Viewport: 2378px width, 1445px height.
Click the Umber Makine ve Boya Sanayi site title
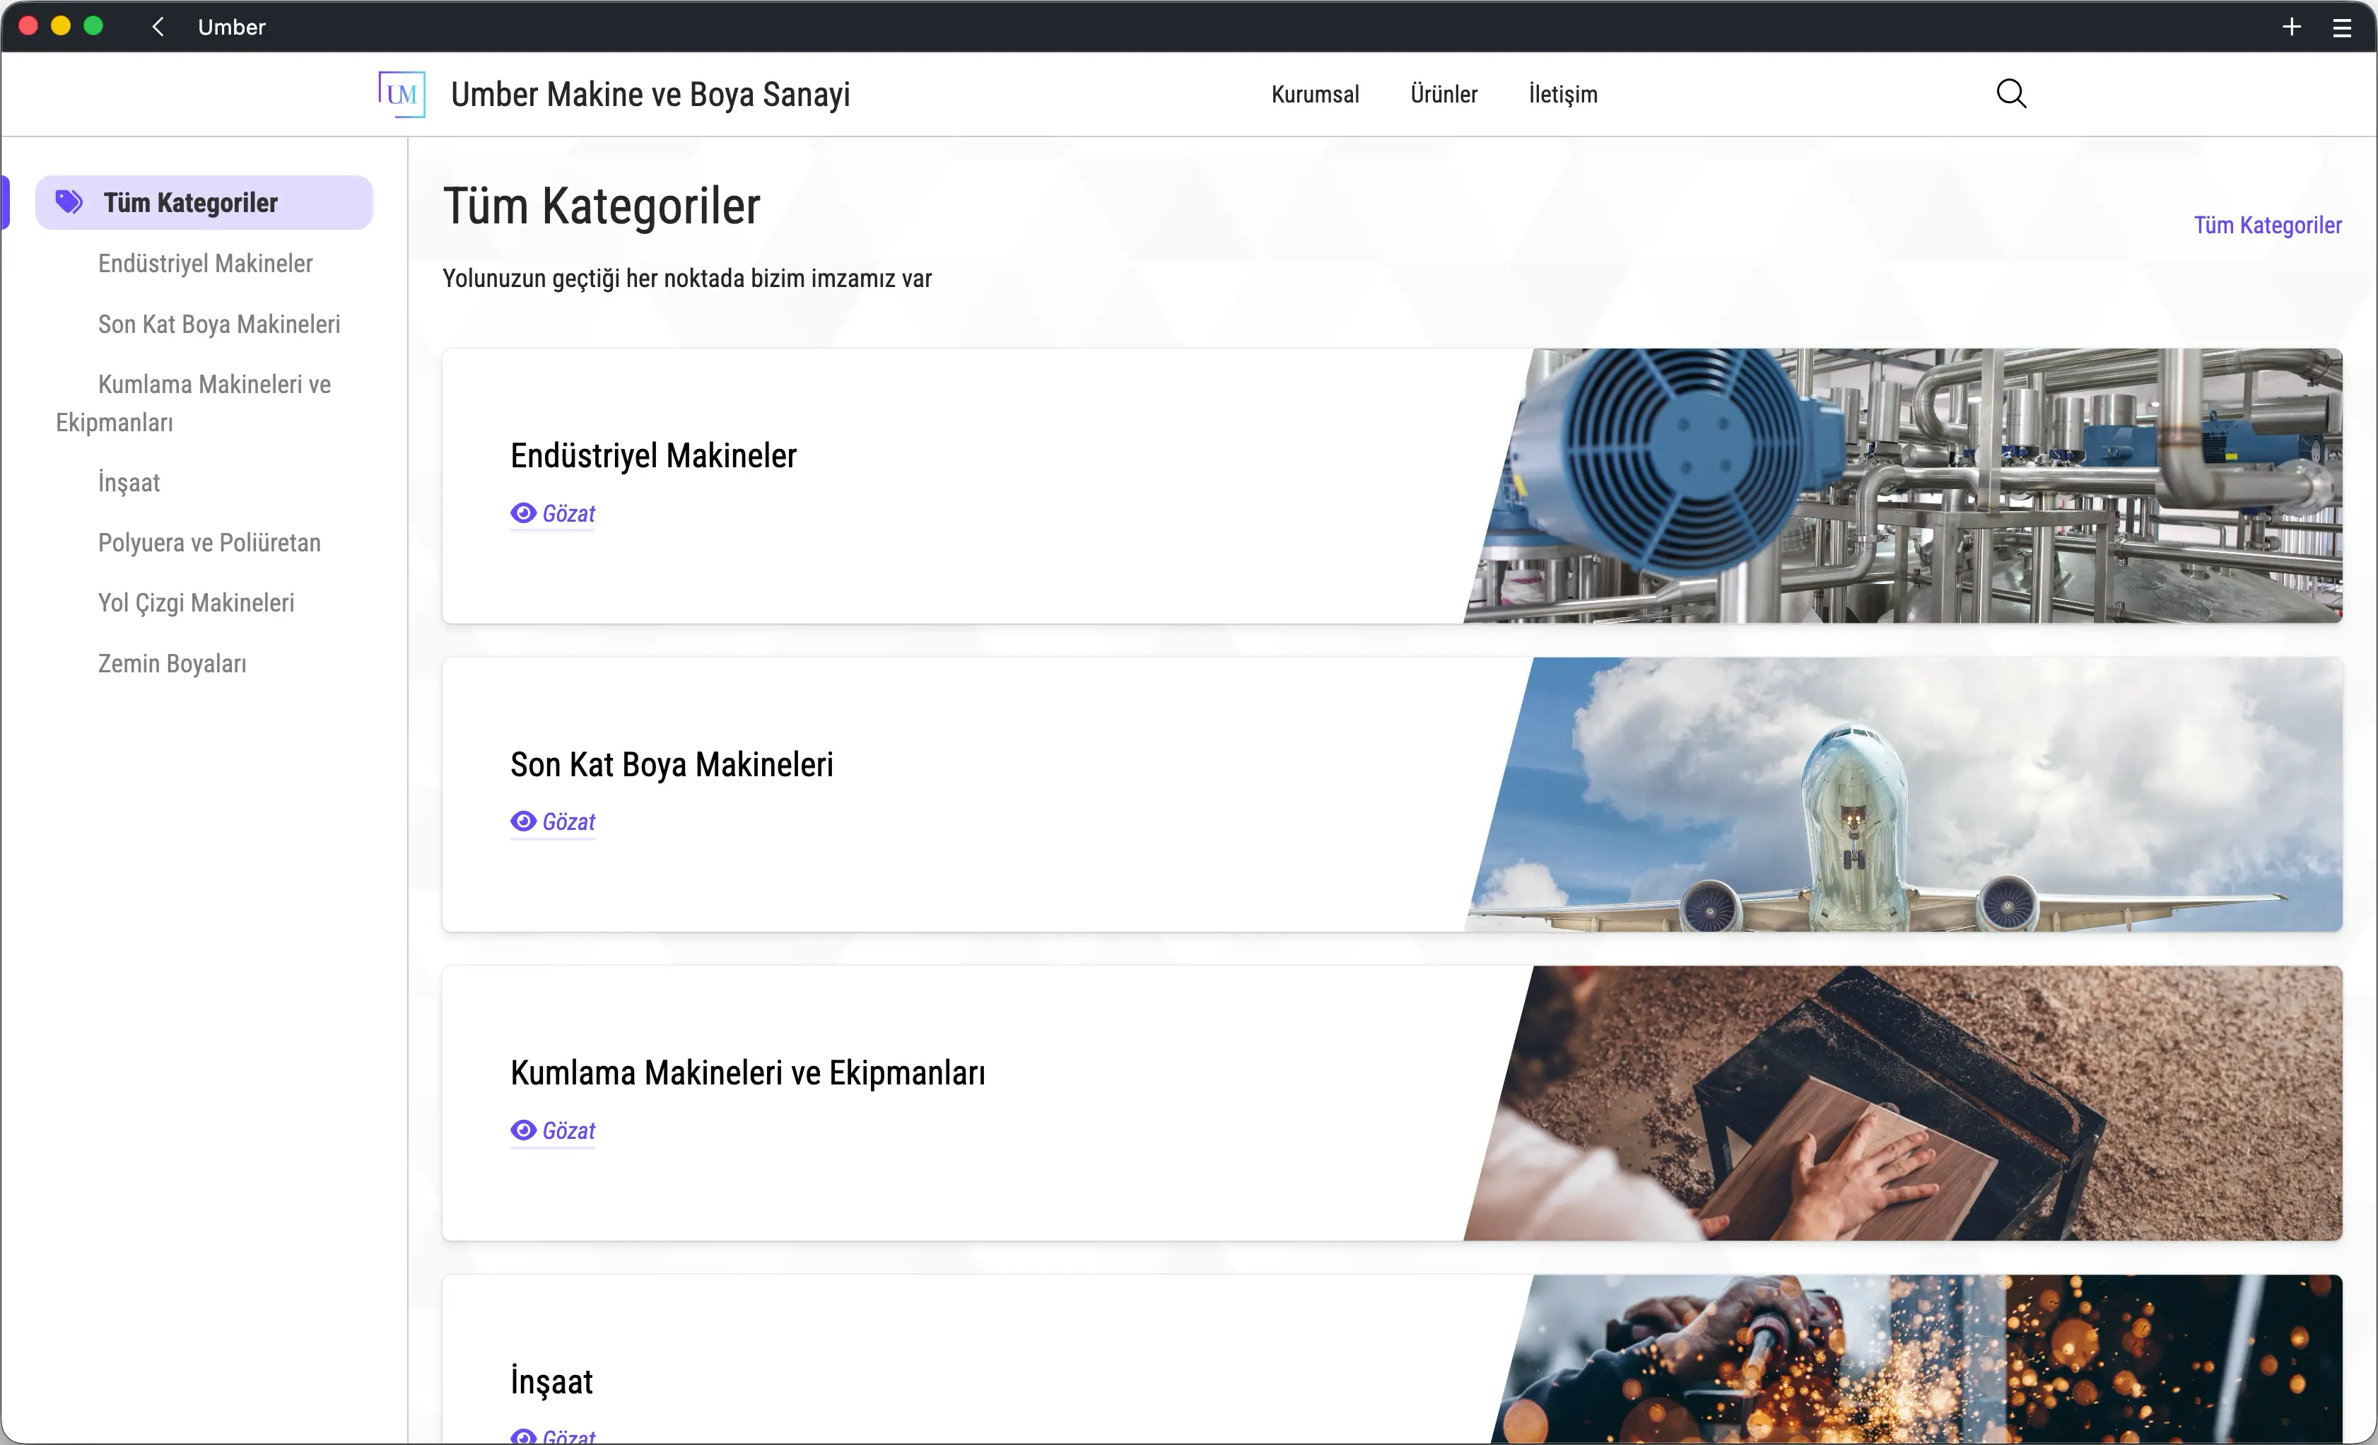tap(650, 93)
